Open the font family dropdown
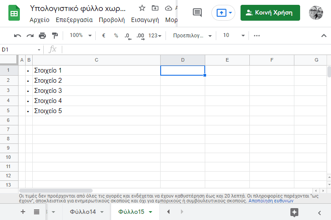Image resolution: width=331 pixels, height=220 pixels. (x=210, y=36)
